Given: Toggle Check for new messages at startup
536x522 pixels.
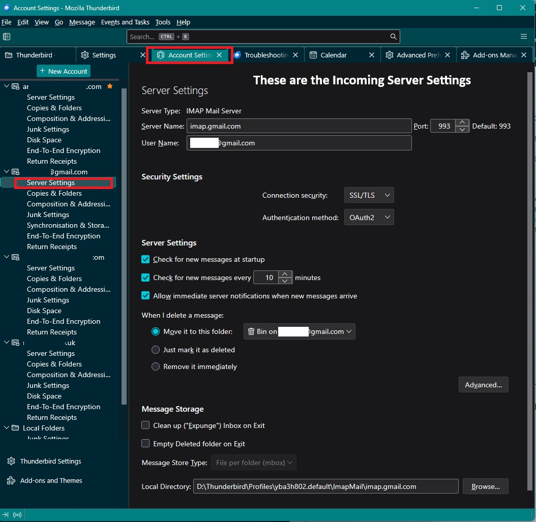Looking at the screenshot, I should pos(145,259).
